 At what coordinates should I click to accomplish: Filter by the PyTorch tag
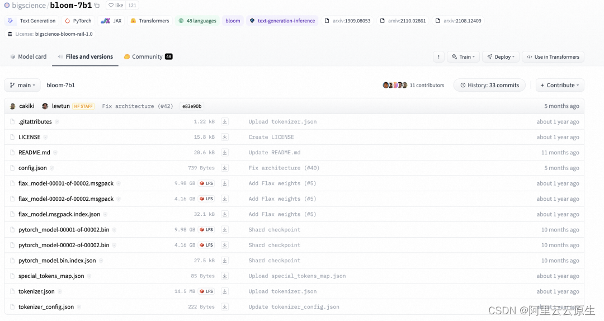click(78, 21)
